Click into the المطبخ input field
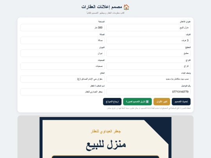This screenshot has height=158, width=211. tap(148, 53)
